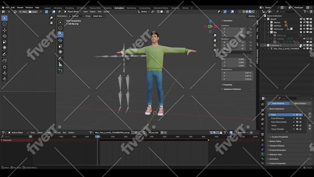Activate the Move tool in main viewport toolbar
This screenshot has width=314, height=177.
point(60,34)
